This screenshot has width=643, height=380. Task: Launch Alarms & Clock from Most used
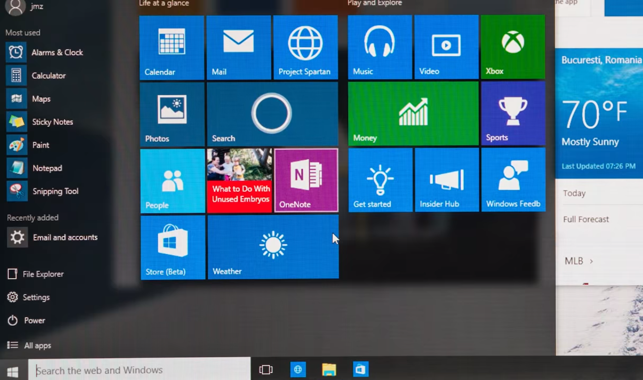click(45, 52)
